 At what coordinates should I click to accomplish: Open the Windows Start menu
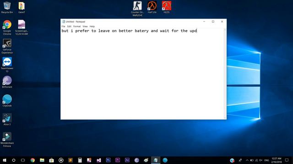tap(5, 160)
